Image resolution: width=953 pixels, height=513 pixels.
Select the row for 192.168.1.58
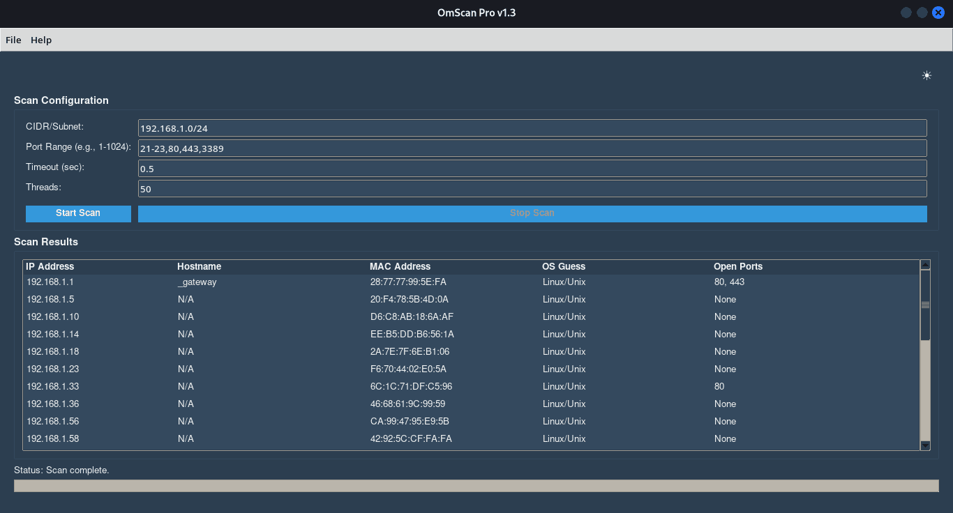[472, 439]
